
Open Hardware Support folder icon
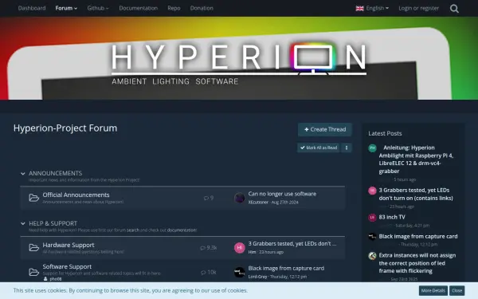(33, 247)
